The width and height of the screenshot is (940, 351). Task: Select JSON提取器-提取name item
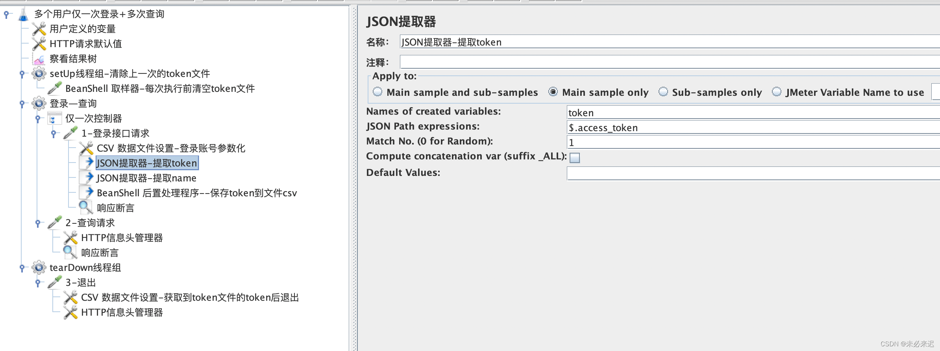(146, 178)
